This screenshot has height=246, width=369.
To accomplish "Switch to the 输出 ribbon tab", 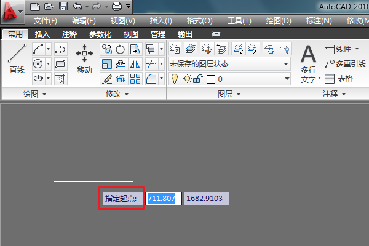I will coord(185,34).
